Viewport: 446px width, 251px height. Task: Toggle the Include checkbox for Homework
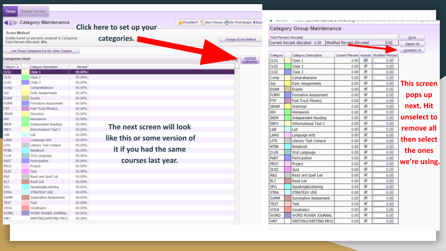click(366, 112)
